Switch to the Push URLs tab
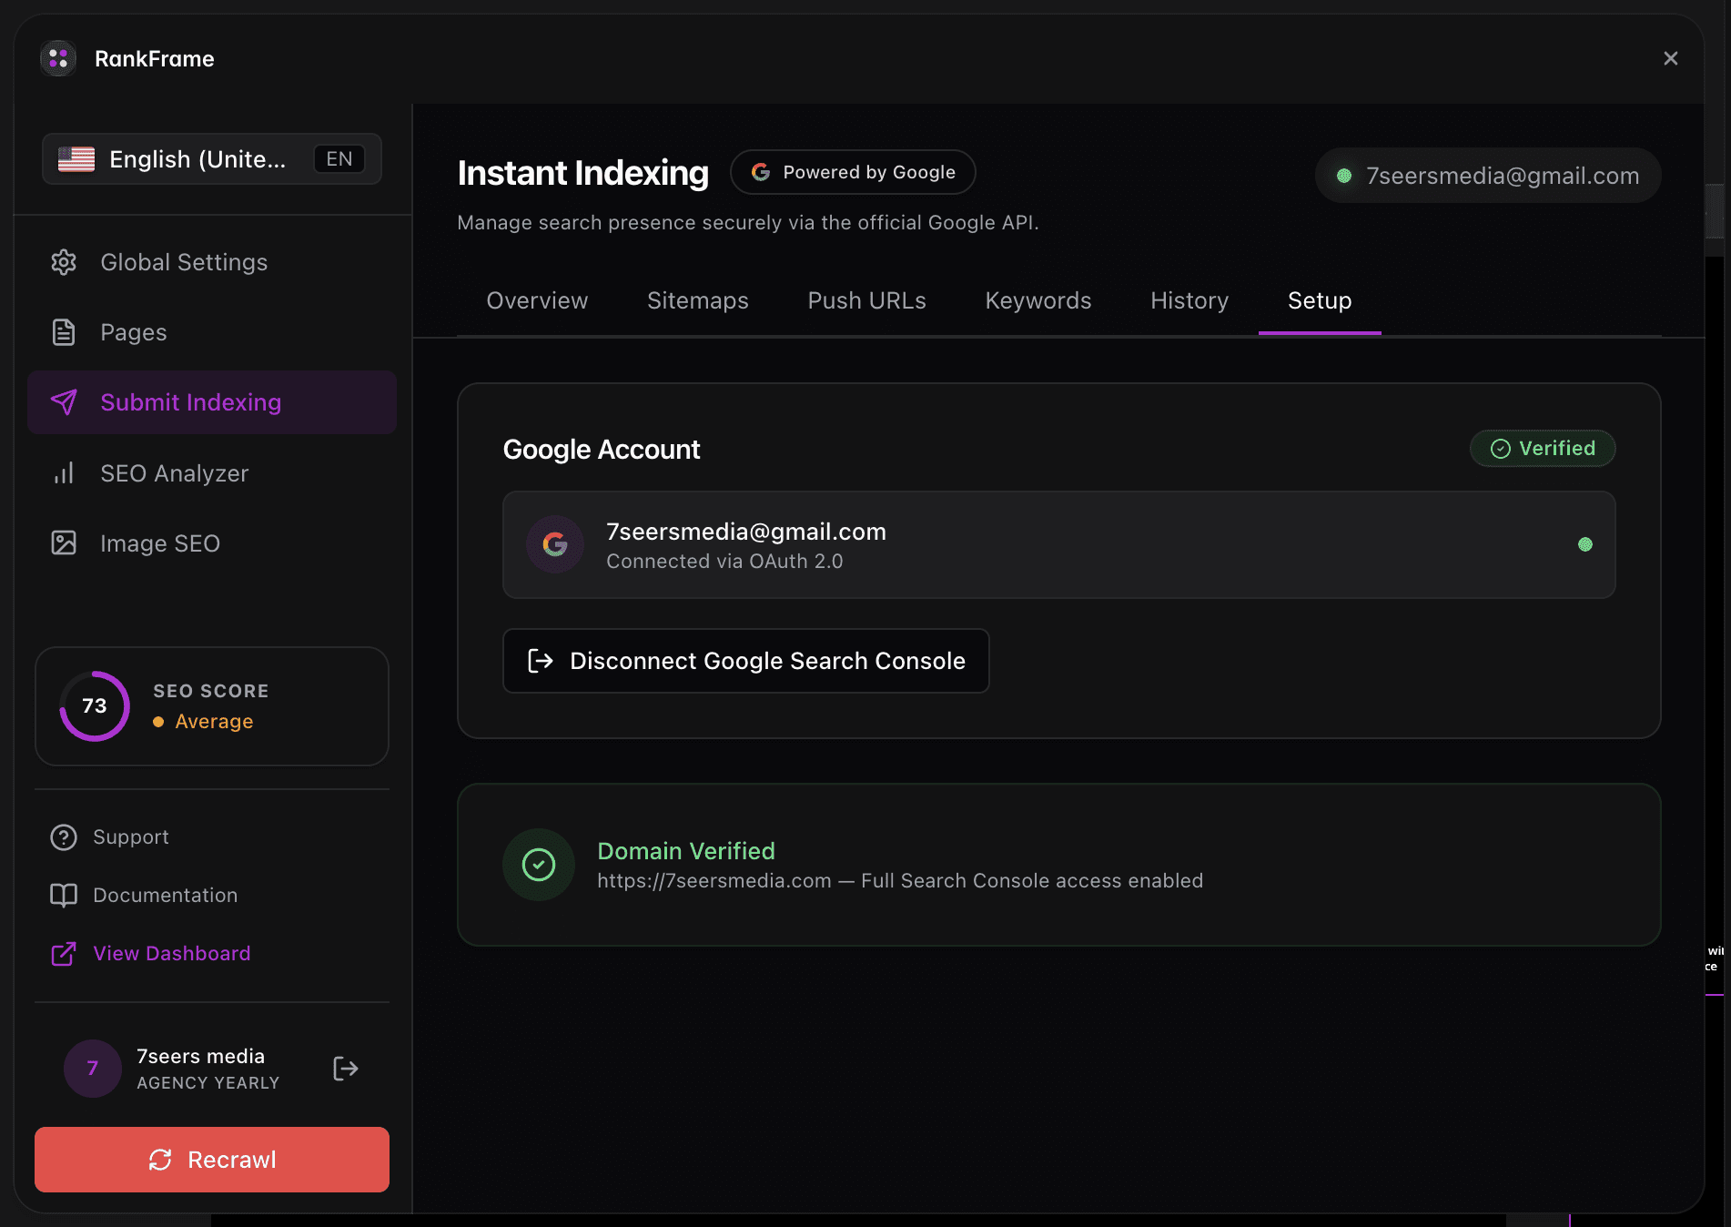This screenshot has width=1731, height=1227. (867, 300)
